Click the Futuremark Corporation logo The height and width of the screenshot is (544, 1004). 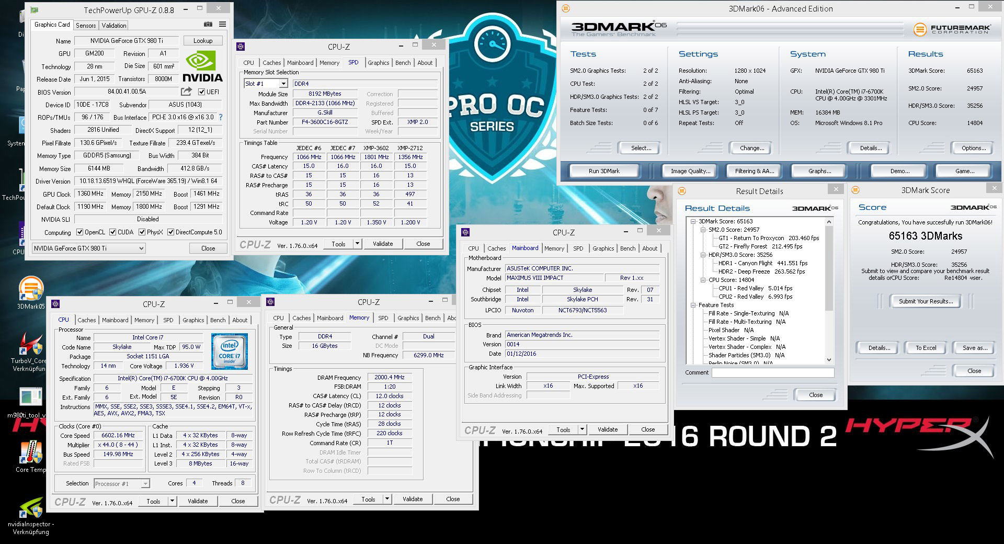[952, 29]
